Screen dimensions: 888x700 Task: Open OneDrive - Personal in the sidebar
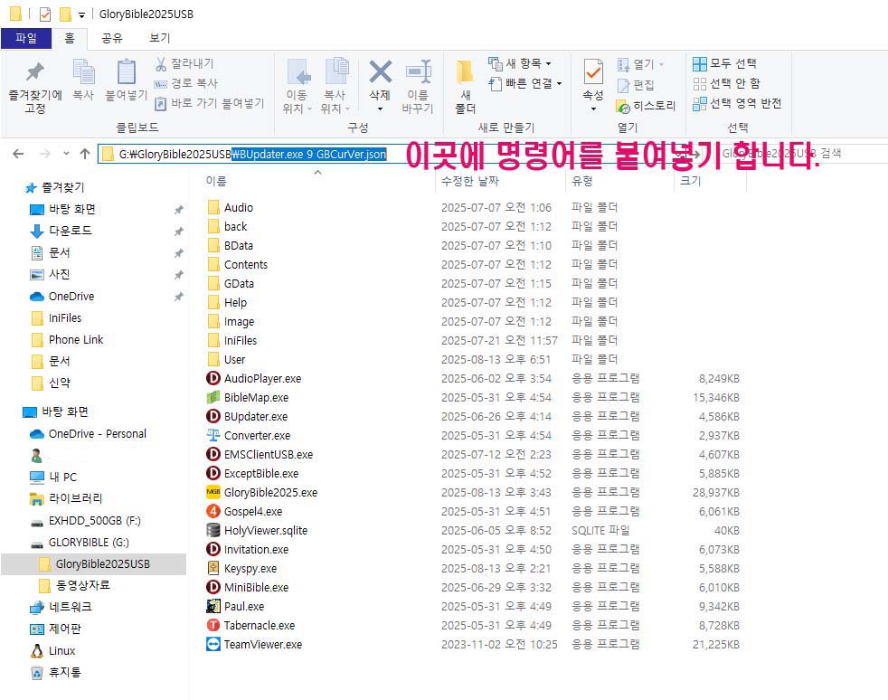[88, 434]
